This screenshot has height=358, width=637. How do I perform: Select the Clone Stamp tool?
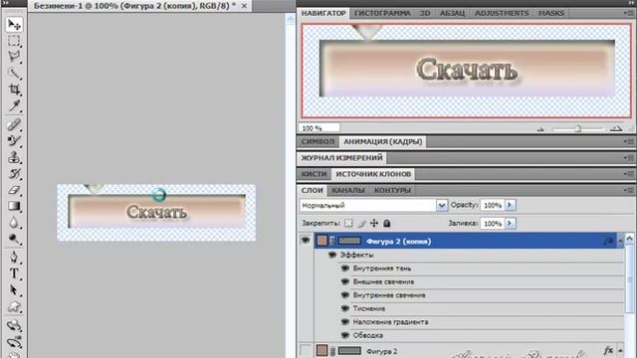tap(14, 157)
